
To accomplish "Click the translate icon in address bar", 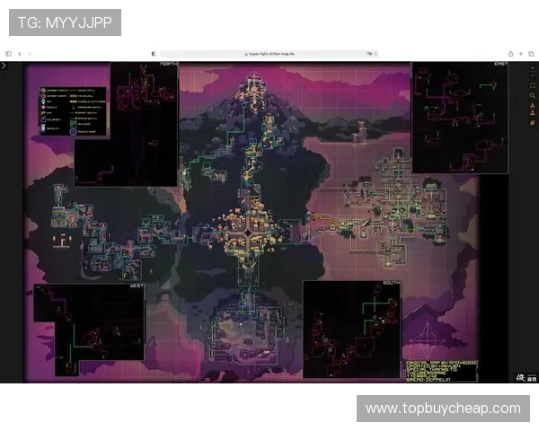I will point(368,54).
